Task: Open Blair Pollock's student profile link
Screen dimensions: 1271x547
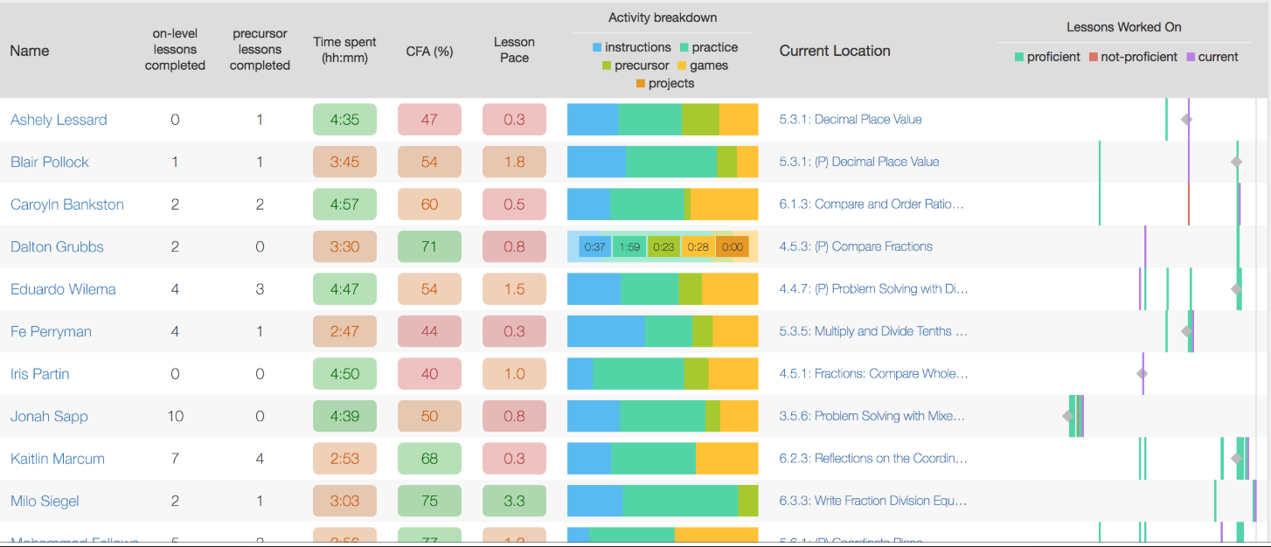Action: 50,162
